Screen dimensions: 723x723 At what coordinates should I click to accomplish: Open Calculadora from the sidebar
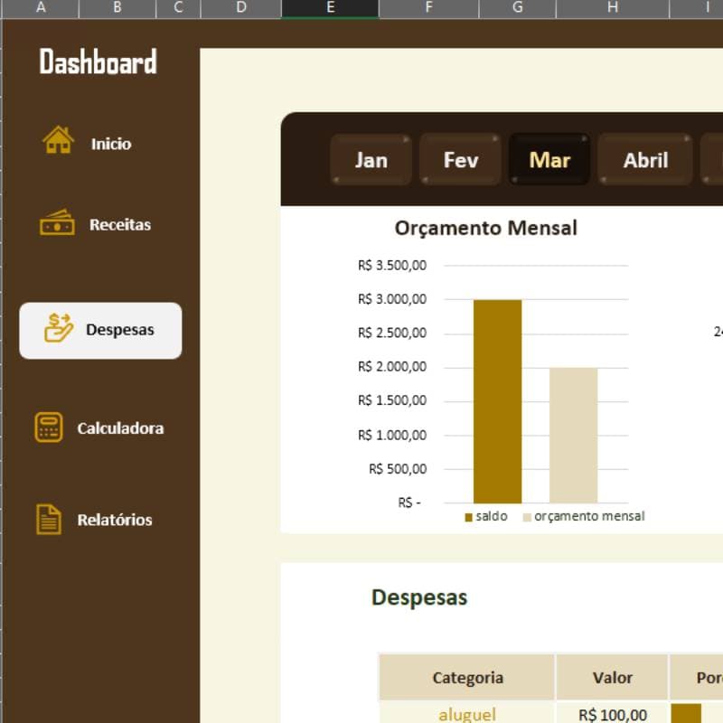(120, 428)
